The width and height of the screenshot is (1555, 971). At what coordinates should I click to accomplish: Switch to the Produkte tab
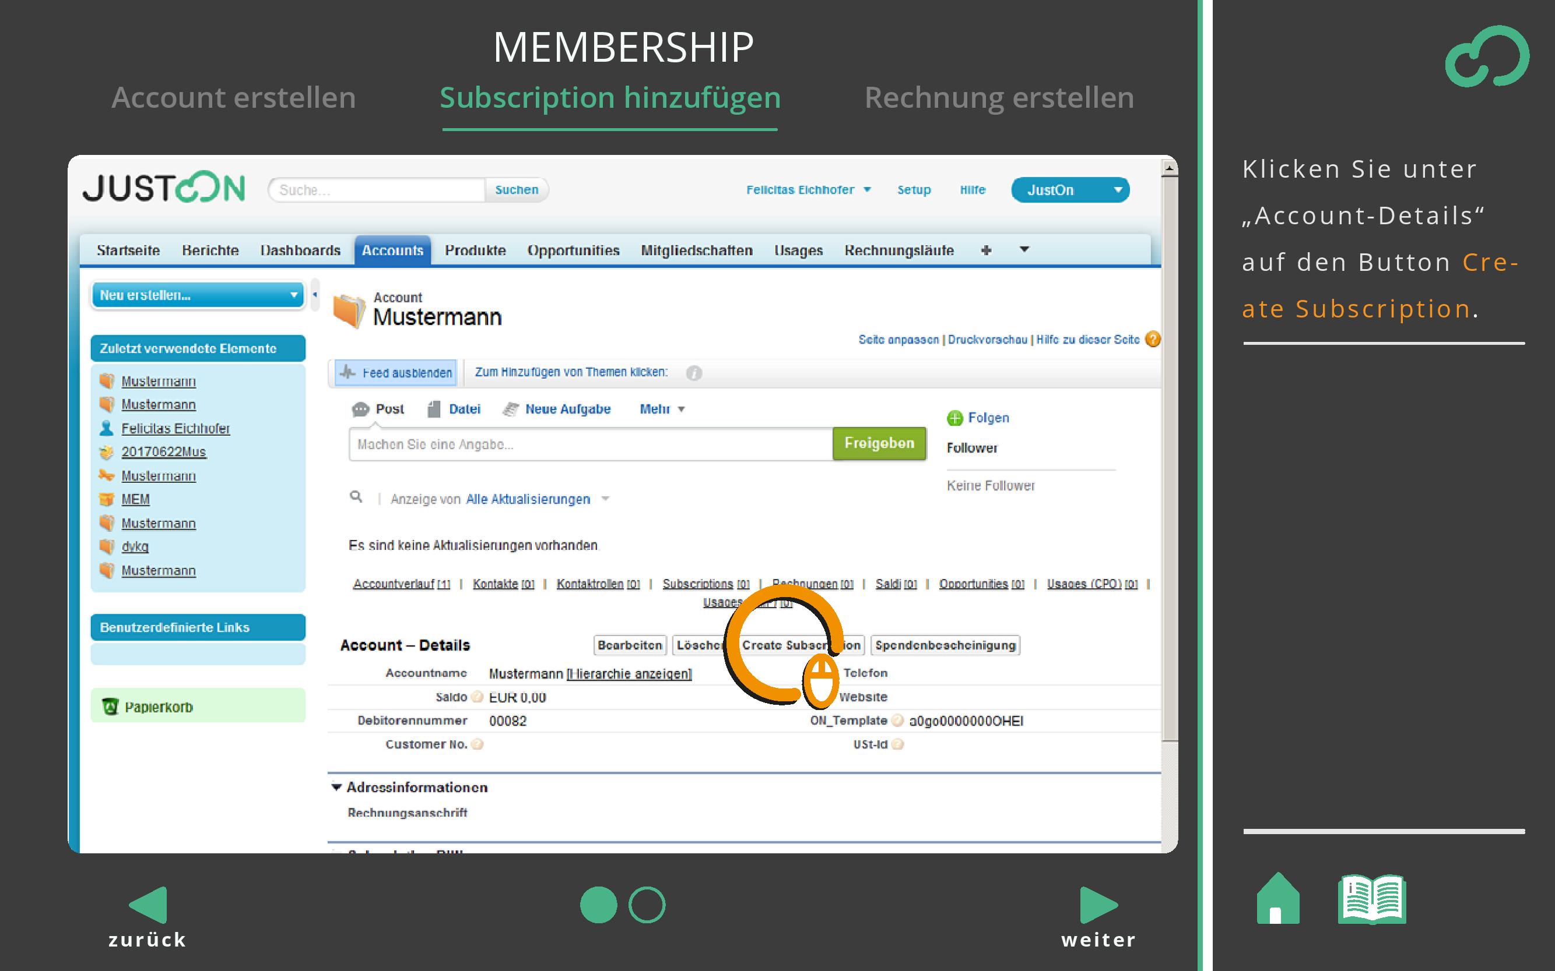point(475,250)
